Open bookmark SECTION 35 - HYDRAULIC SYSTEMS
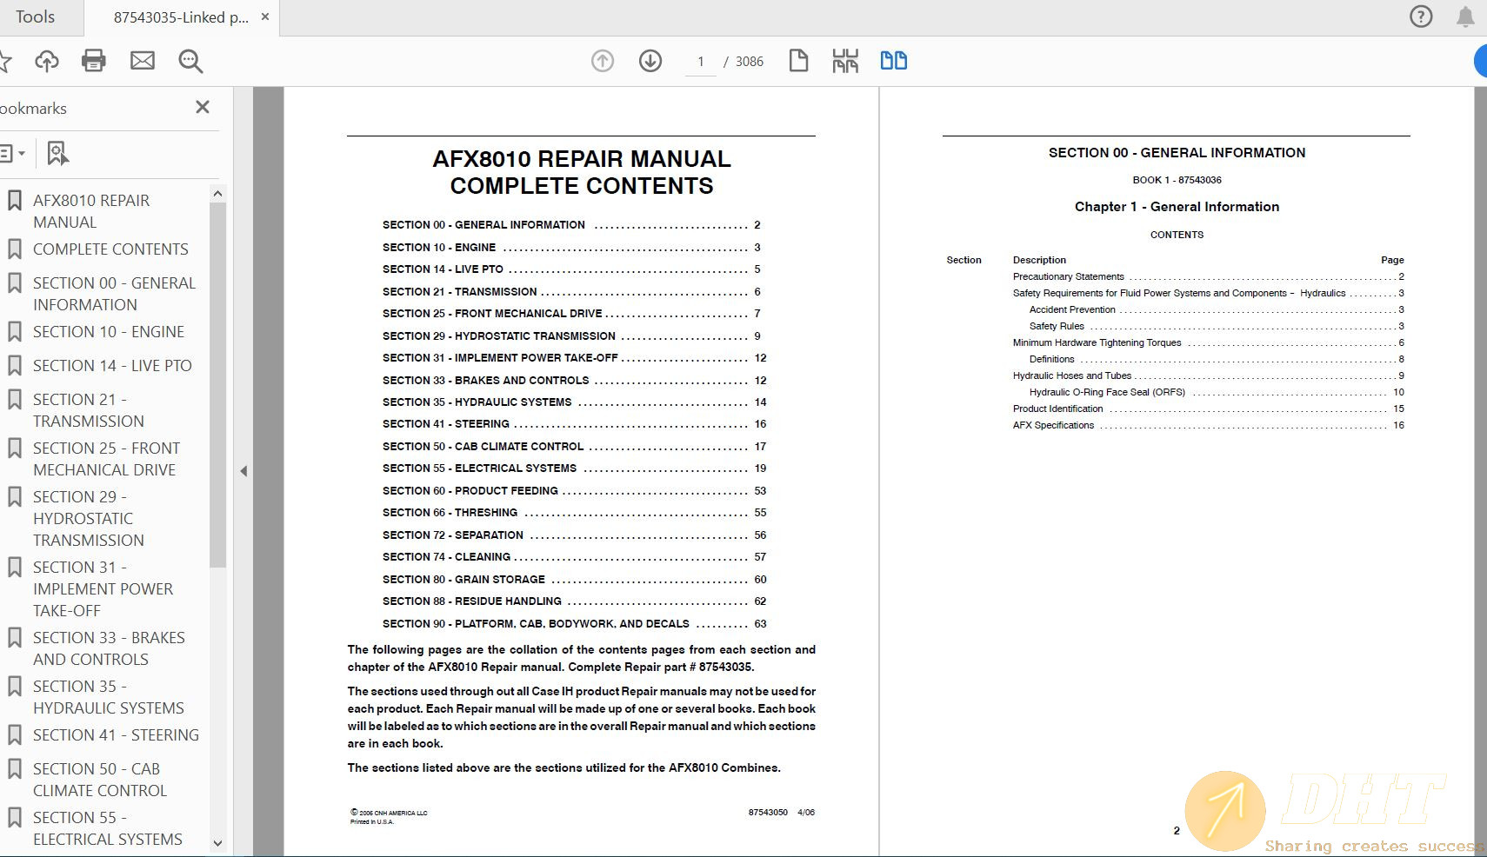 (109, 697)
